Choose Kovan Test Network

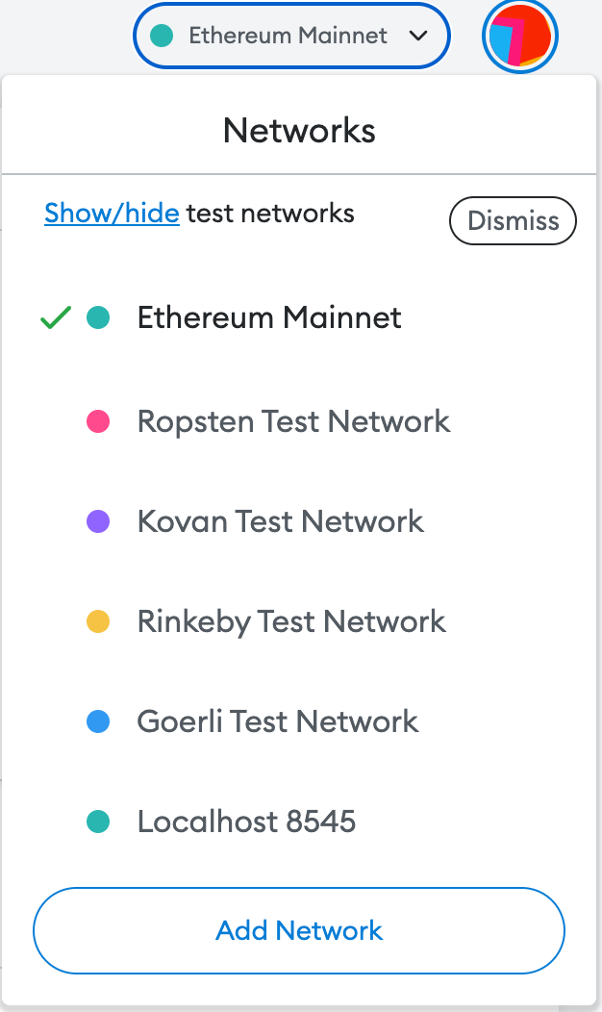pos(280,521)
